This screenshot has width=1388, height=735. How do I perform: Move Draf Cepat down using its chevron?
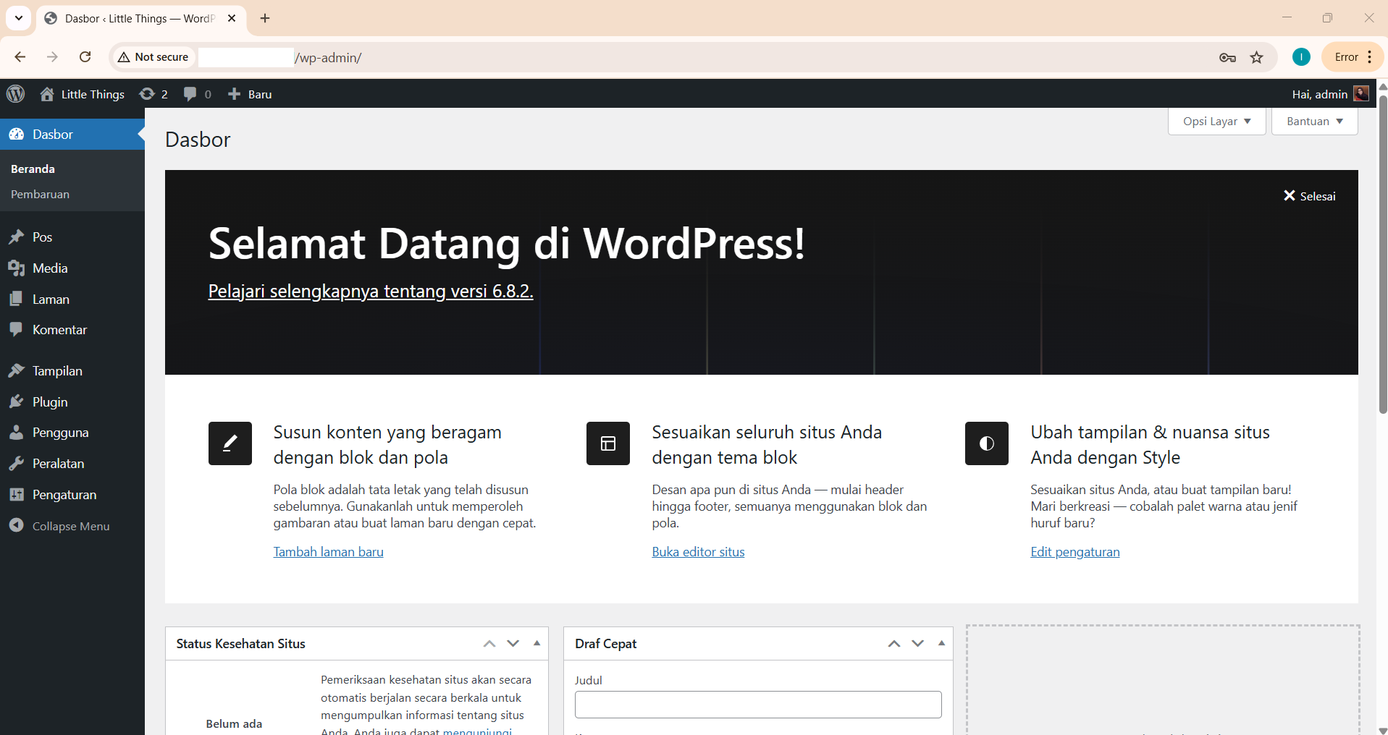pyautogui.click(x=917, y=643)
